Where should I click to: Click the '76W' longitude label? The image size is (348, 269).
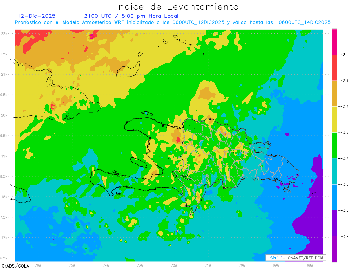pos(38,265)
